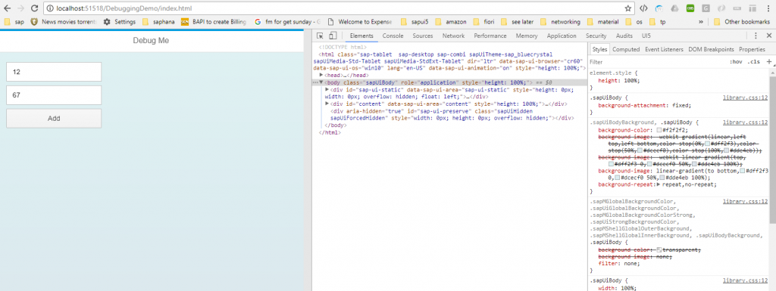This screenshot has width=776, height=291.
Task: Open the Other bookmarks folder
Action: 741,22
